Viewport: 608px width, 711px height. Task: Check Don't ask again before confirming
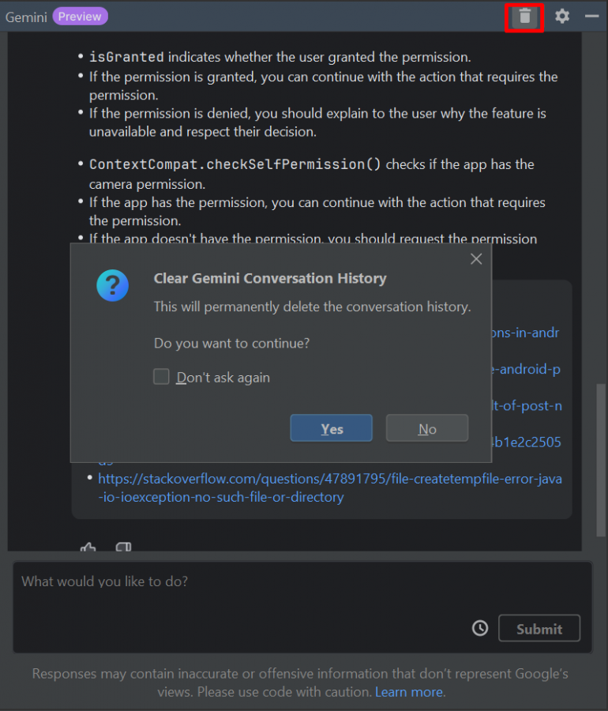point(161,377)
